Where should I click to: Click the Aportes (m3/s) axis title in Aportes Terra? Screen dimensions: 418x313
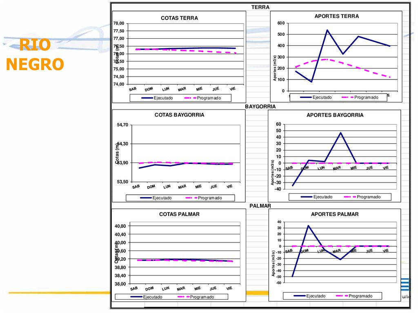click(x=275, y=68)
